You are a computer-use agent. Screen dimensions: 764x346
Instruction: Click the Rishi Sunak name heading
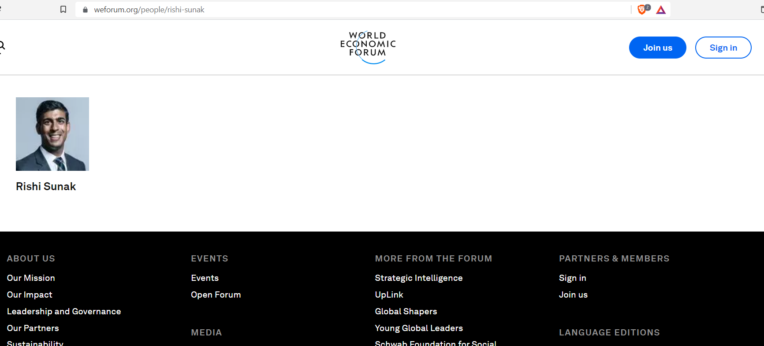[x=46, y=187]
